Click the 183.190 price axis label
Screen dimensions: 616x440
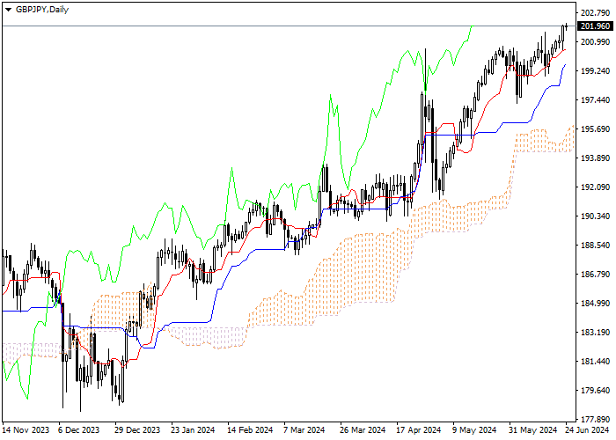pos(595,333)
